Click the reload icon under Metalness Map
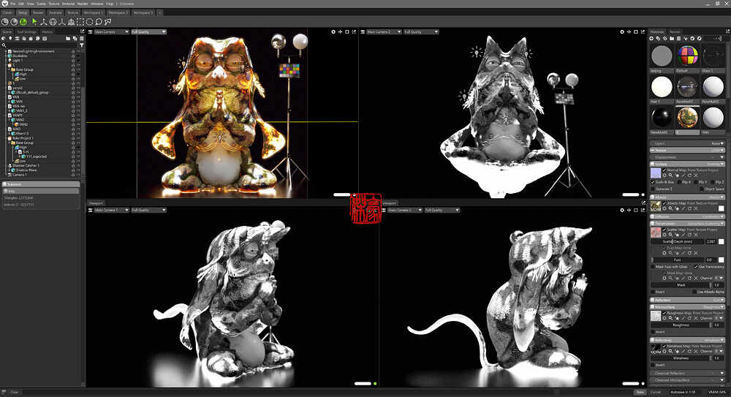This screenshot has width=731, height=397. click(689, 351)
